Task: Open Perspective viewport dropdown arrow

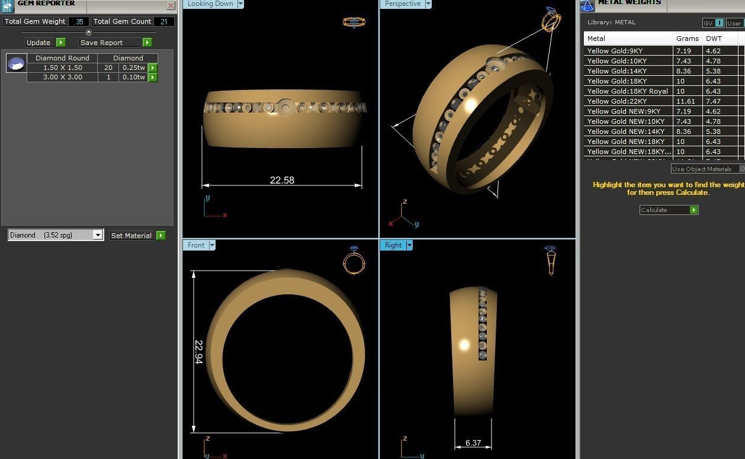Action: coord(428,4)
